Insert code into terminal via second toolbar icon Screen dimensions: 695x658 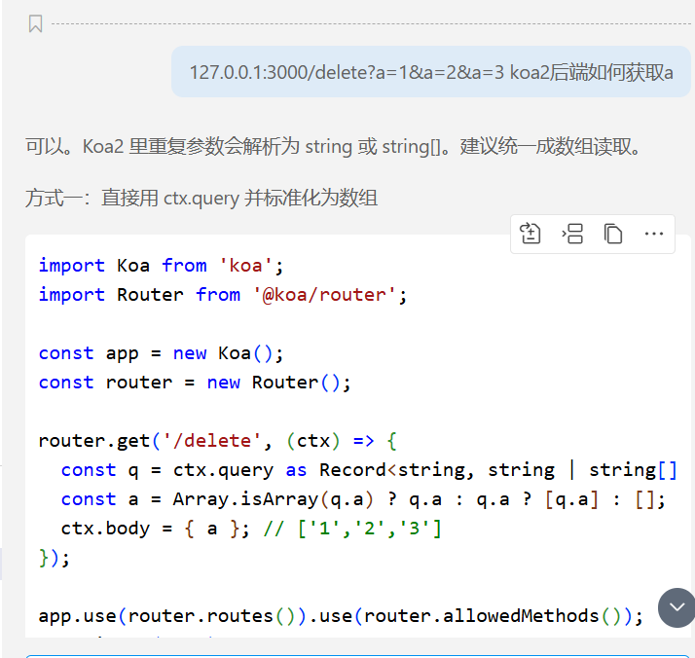coord(571,234)
